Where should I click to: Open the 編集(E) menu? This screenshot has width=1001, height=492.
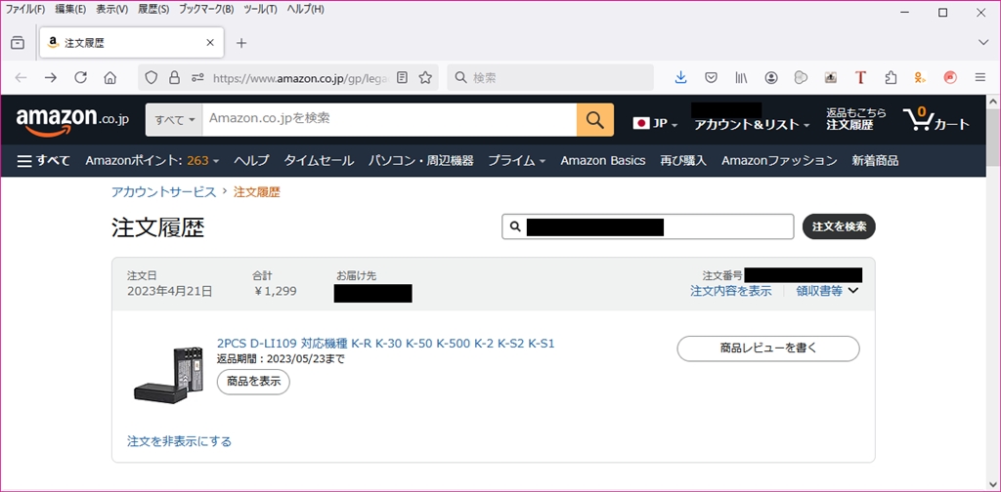(70, 10)
